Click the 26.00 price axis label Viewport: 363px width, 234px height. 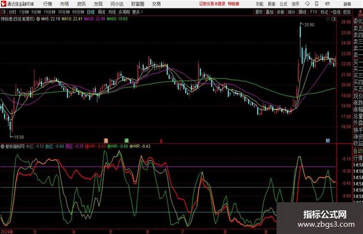[346, 22]
